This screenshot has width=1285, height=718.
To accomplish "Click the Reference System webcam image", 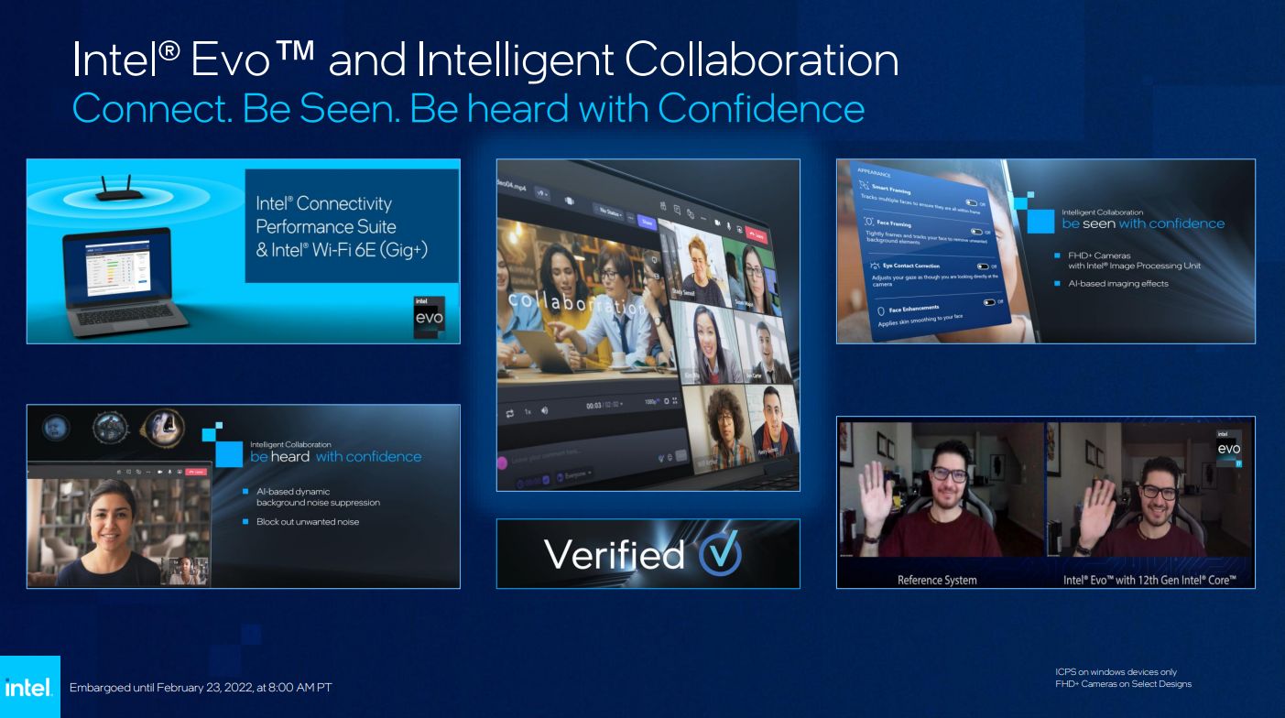I will pyautogui.click(x=942, y=490).
